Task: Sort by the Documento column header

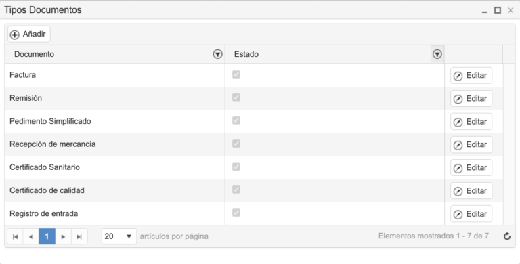Action: [34, 54]
